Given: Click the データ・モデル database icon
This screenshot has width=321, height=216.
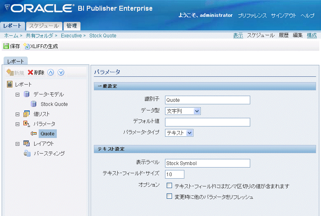Looking at the screenshot, I should click(27, 94).
